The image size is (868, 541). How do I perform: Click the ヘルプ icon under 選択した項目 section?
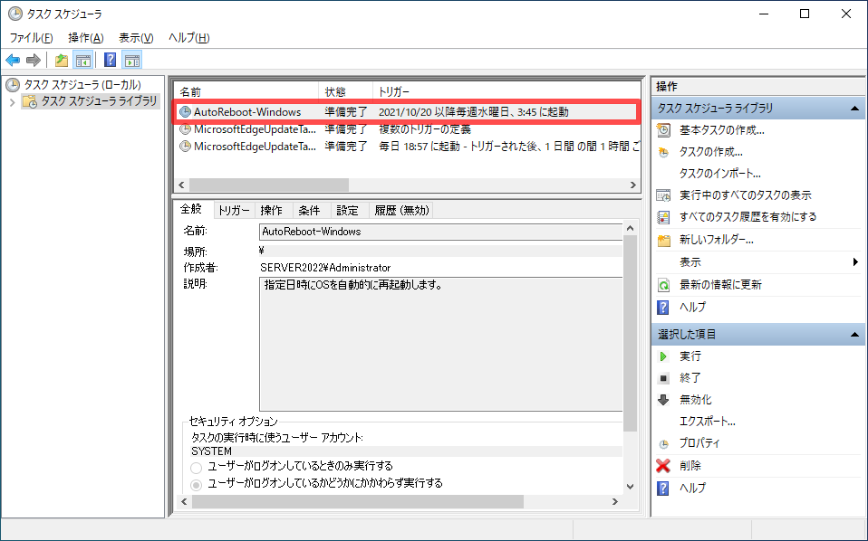tap(663, 489)
